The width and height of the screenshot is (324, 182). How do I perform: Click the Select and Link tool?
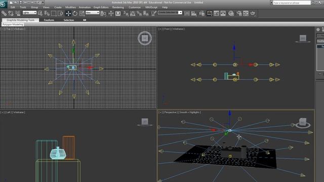[x=4, y=14]
